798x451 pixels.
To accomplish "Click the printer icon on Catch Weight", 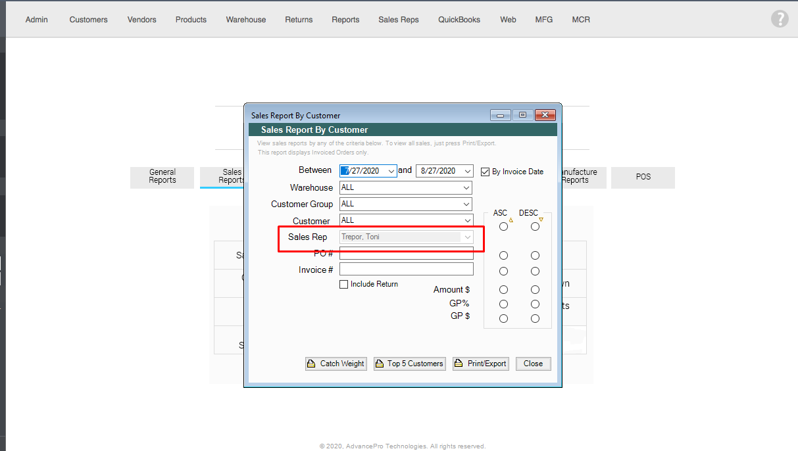I will coord(312,364).
